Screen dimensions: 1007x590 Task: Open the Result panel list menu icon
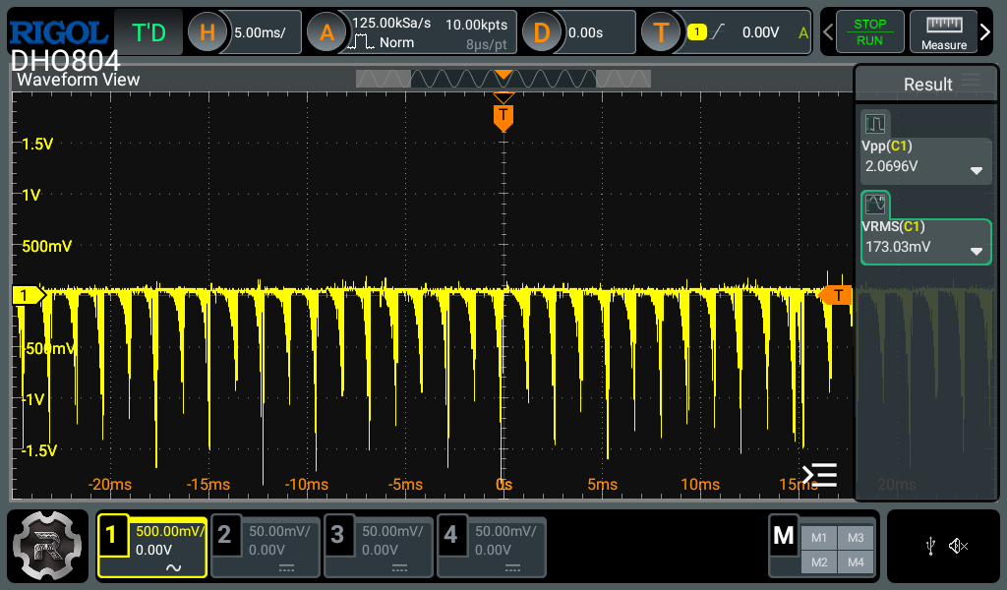click(x=971, y=82)
